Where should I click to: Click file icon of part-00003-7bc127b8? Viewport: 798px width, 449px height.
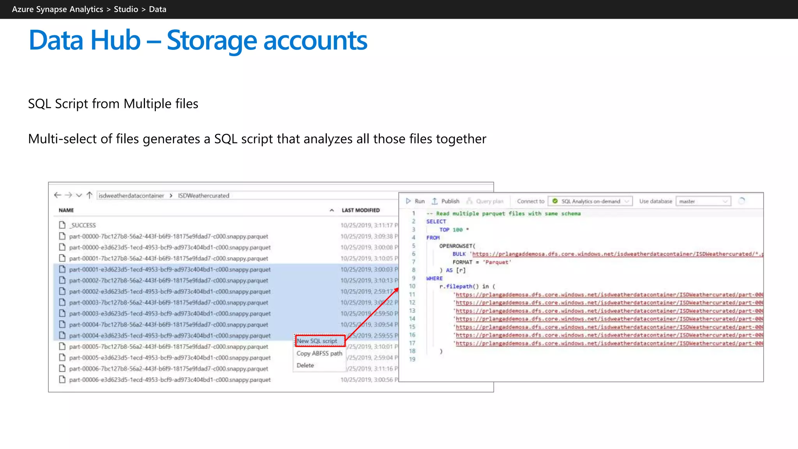[x=62, y=302]
